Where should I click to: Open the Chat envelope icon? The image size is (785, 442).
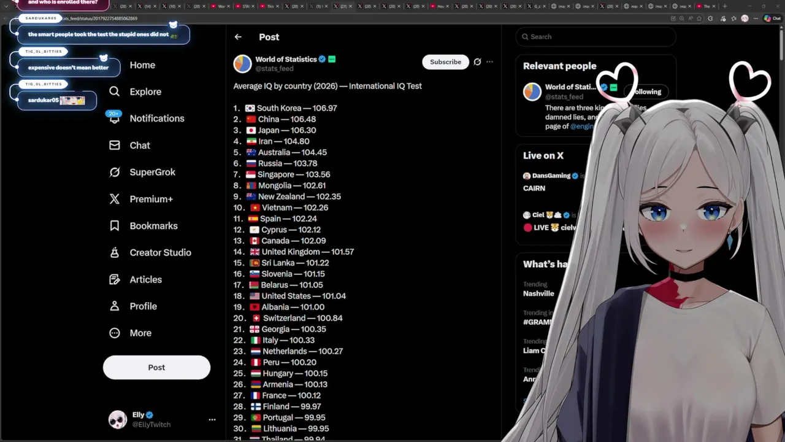coord(115,145)
